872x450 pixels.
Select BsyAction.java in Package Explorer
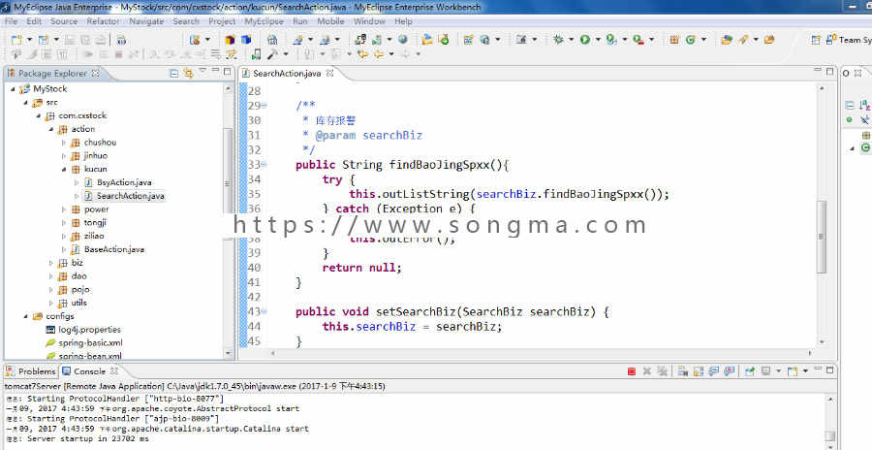click(124, 182)
